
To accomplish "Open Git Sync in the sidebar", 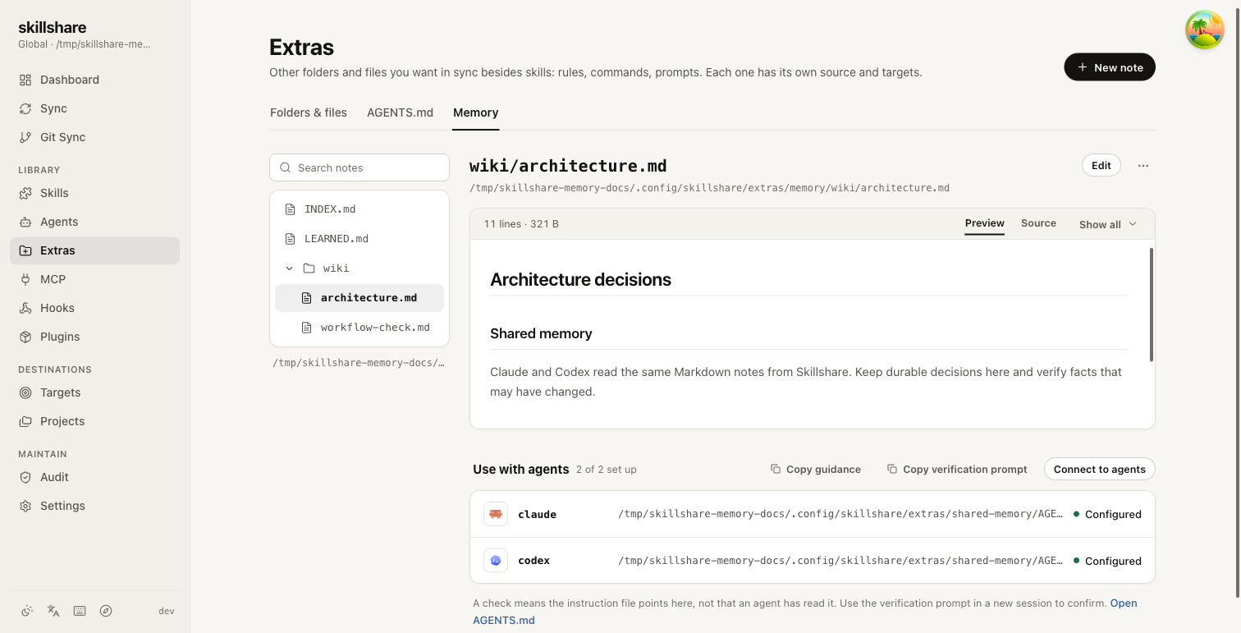I will (x=94, y=137).
